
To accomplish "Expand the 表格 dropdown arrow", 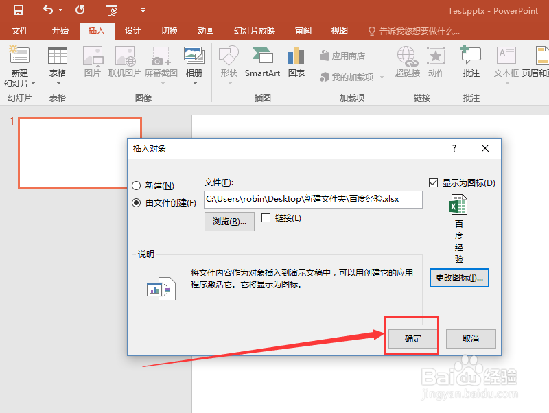I will tap(58, 83).
